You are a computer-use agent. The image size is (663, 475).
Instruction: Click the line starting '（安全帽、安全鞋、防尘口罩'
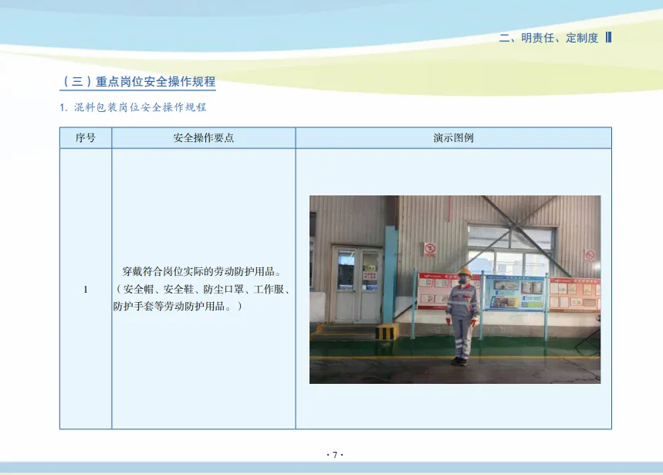[202, 290]
